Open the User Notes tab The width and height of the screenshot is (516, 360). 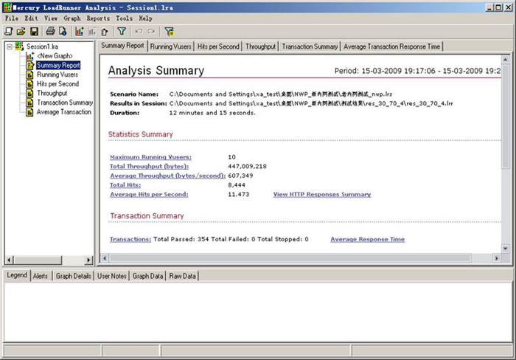click(x=112, y=276)
